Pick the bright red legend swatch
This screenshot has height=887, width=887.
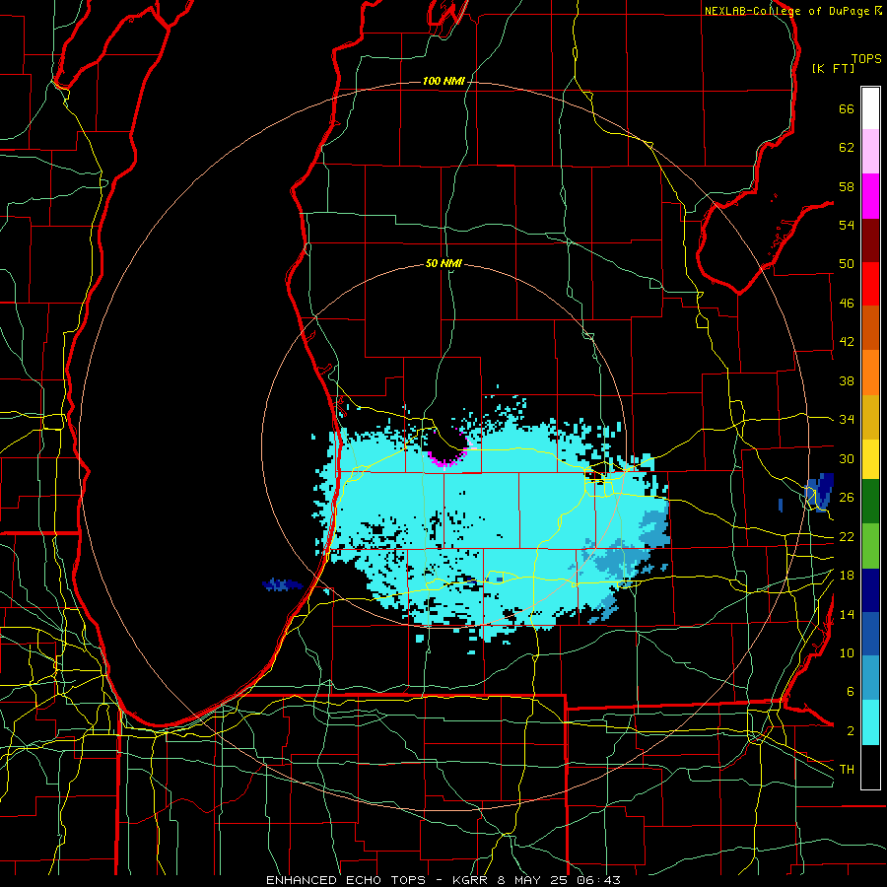coord(870,284)
